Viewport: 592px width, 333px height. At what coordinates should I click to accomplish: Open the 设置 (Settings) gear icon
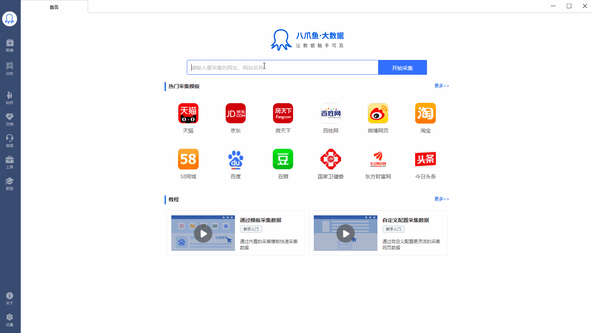[x=10, y=320]
